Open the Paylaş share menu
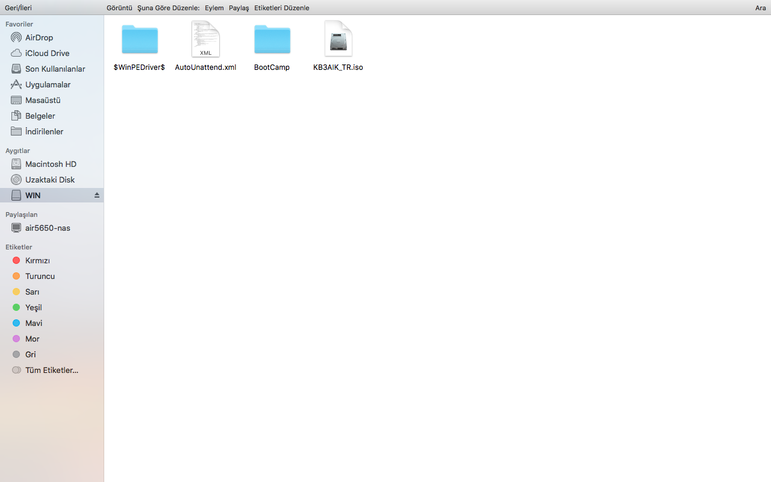The height and width of the screenshot is (482, 771). (x=239, y=8)
